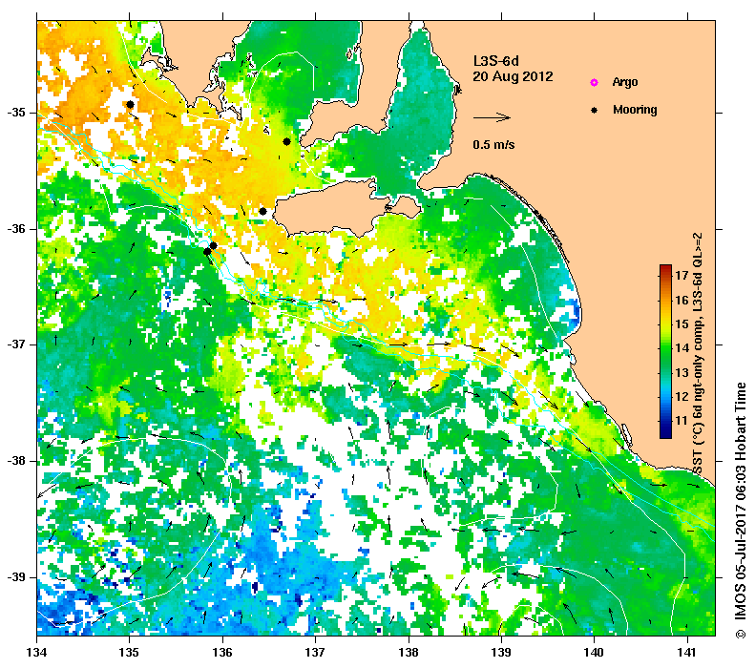Click the longitude label 135
The width and height of the screenshot is (755, 668).
(x=130, y=653)
